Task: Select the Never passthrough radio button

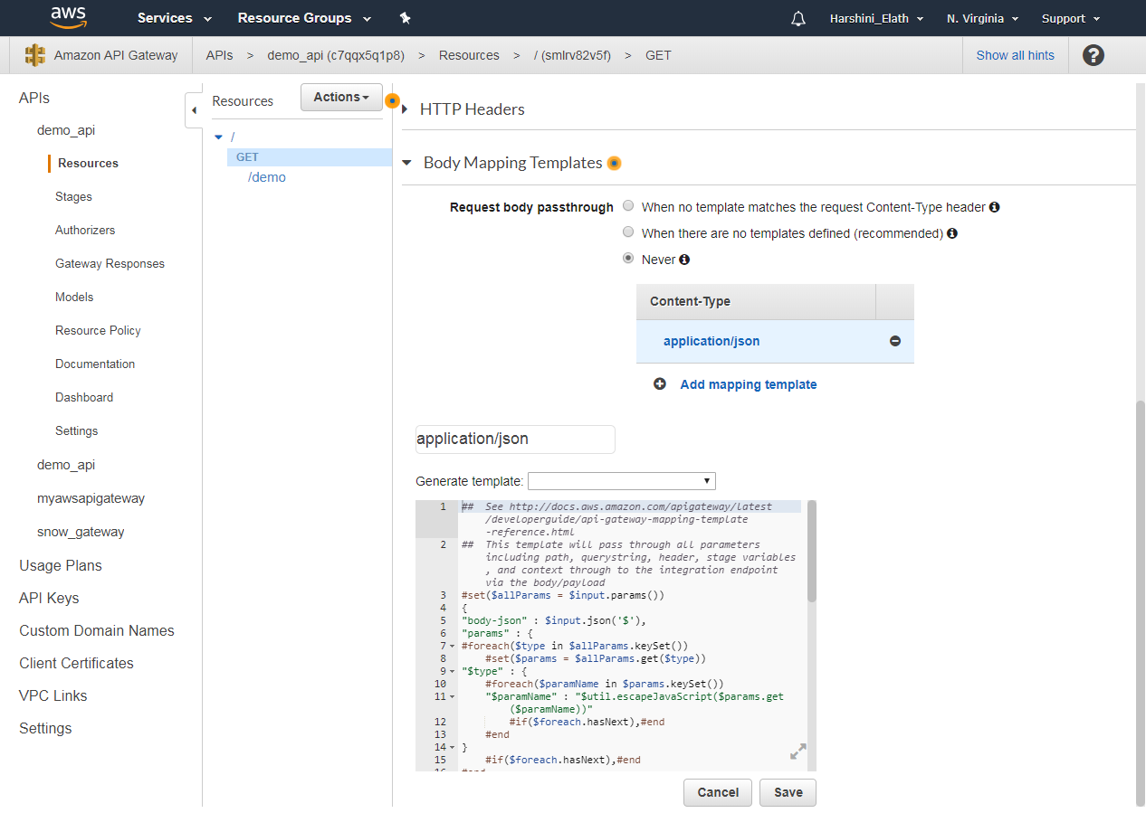Action: 628,259
